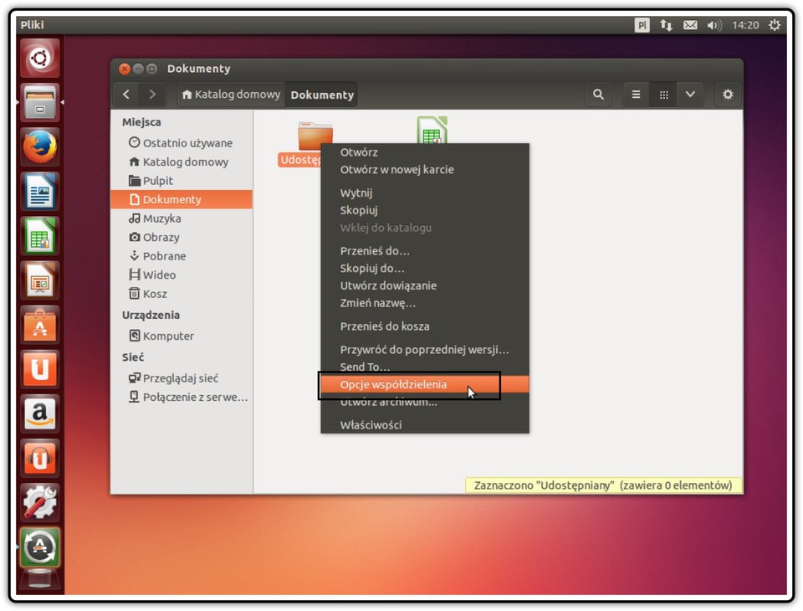
Task: Open the system power gear menu
Action: pos(775,24)
